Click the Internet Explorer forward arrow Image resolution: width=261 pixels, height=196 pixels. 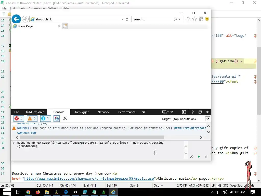pyautogui.click(x=25, y=19)
